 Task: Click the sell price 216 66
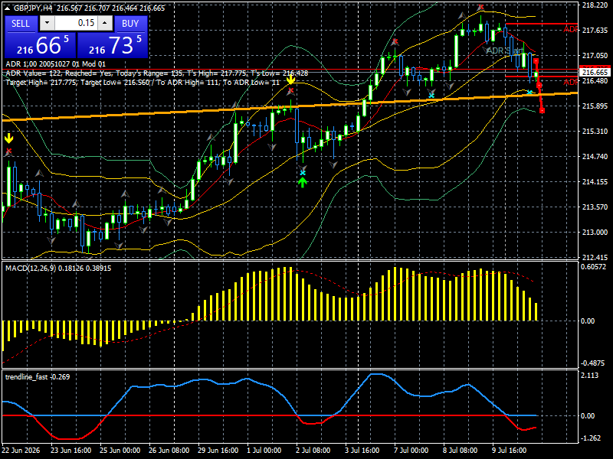pos(41,45)
